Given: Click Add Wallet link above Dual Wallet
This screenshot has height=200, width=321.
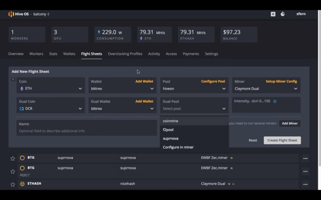Looking at the screenshot, I should point(144,101).
